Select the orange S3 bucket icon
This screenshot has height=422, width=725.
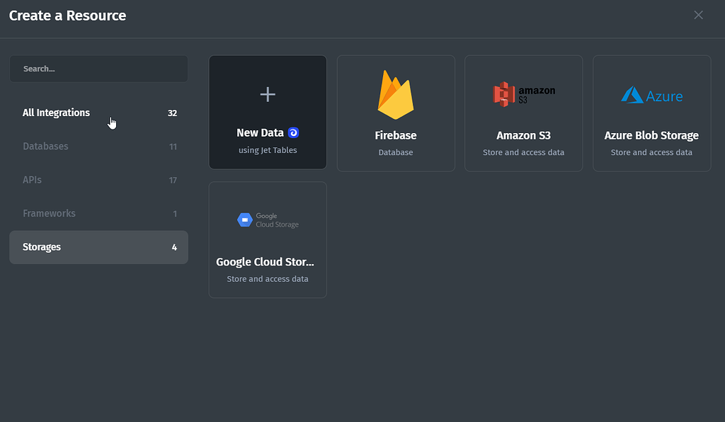(x=503, y=93)
